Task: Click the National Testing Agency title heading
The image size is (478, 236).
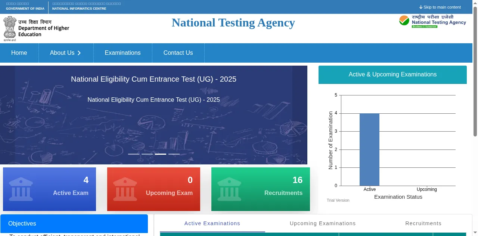Action: coord(233,23)
